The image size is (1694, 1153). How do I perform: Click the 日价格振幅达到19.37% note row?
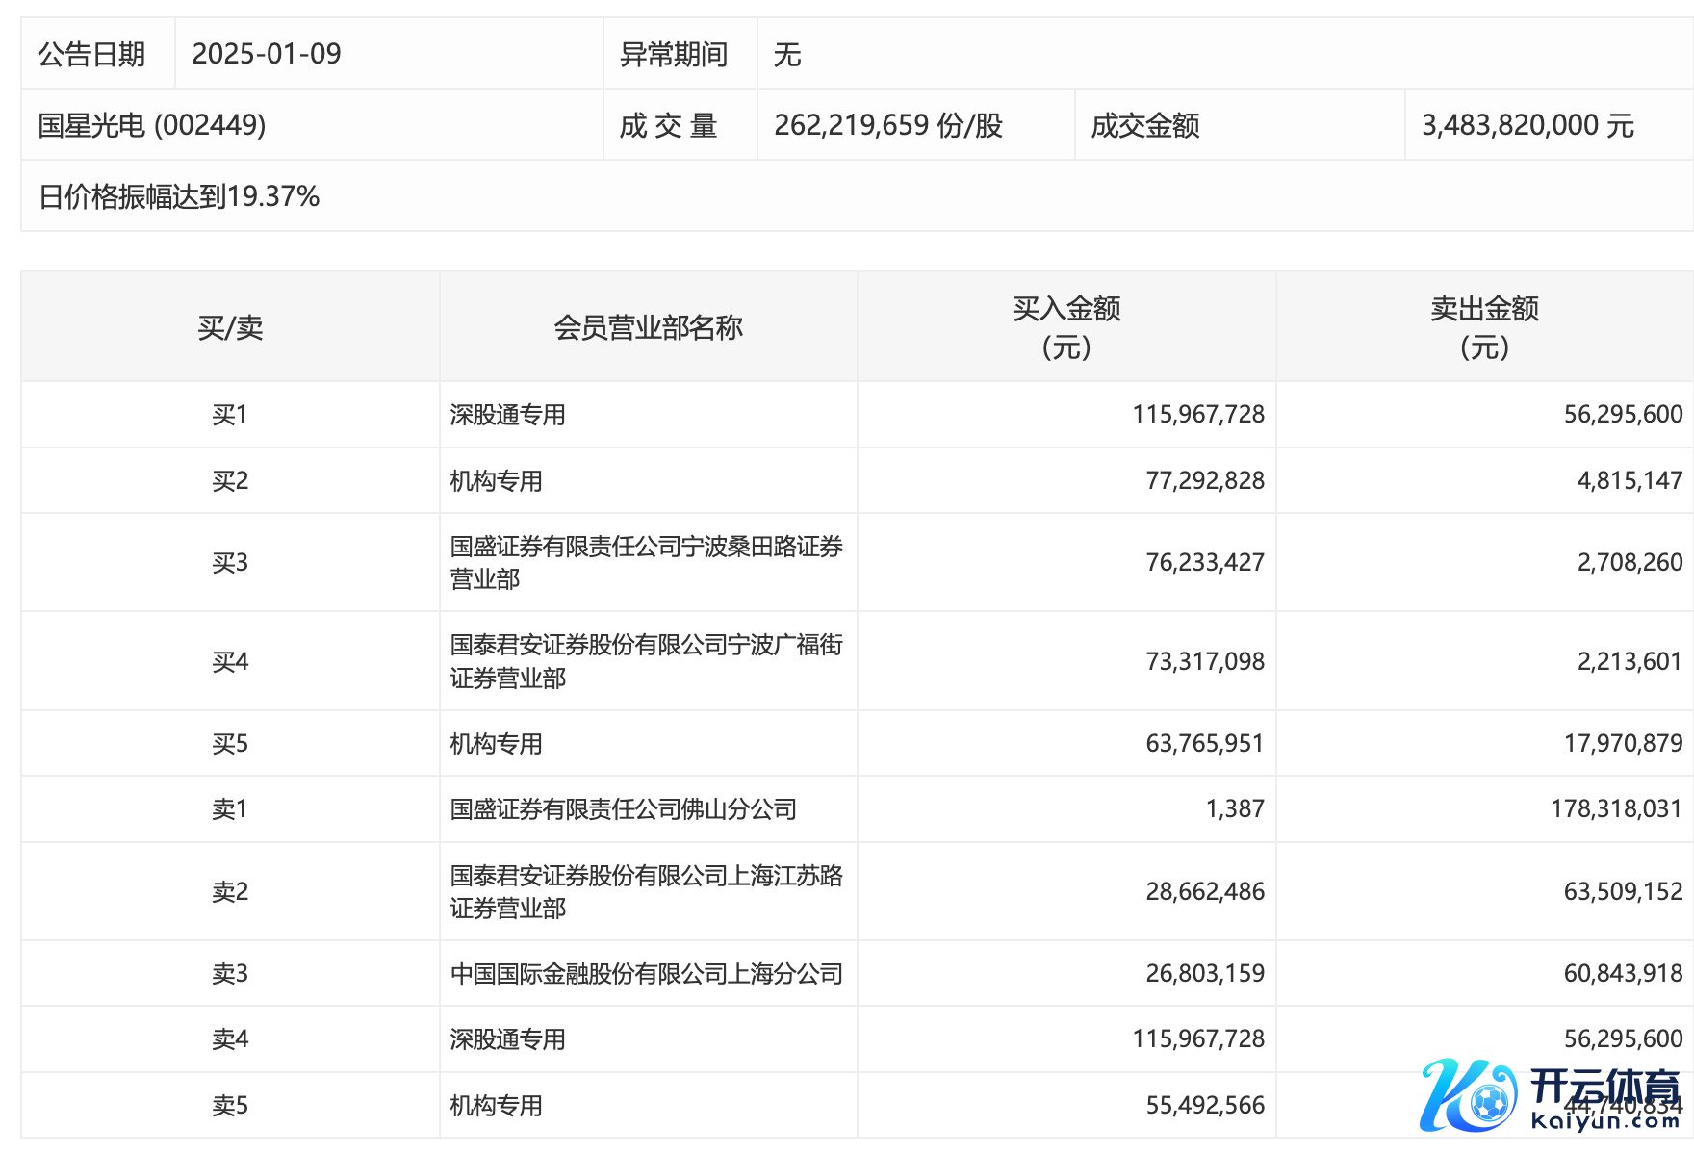pyautogui.click(x=179, y=196)
